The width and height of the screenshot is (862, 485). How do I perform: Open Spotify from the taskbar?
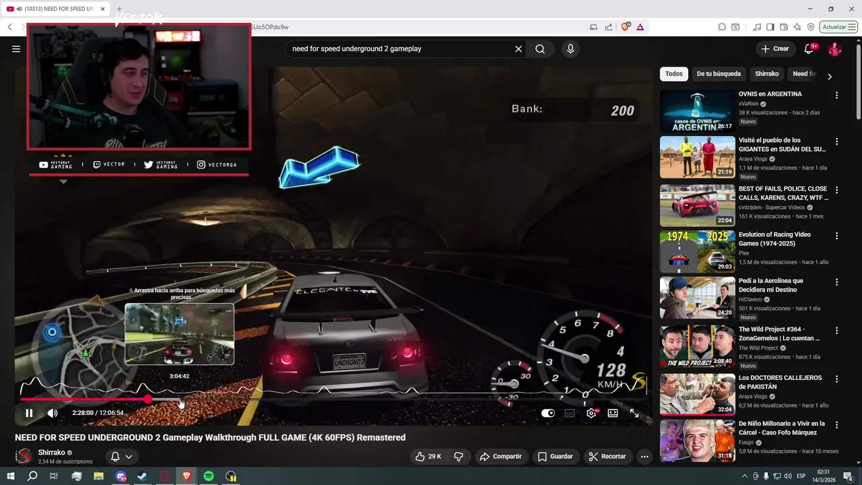coord(209,476)
